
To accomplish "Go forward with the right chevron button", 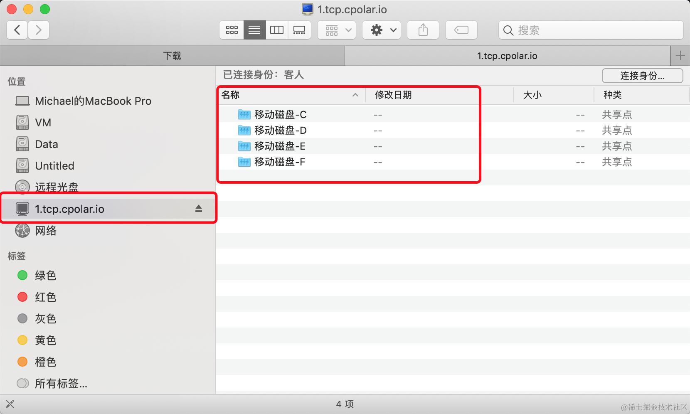I will [x=39, y=30].
